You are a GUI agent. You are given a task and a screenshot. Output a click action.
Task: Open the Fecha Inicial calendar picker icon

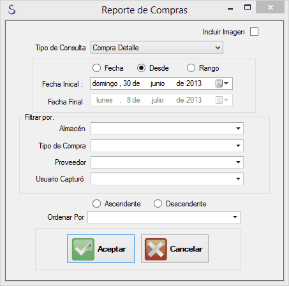[222, 83]
